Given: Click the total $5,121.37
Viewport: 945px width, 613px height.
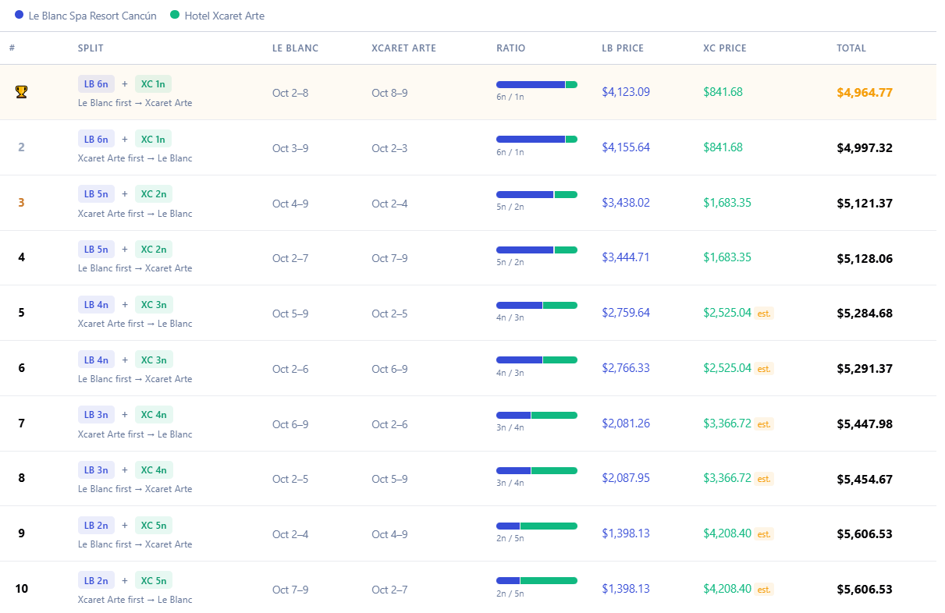Looking at the screenshot, I should pos(865,204).
